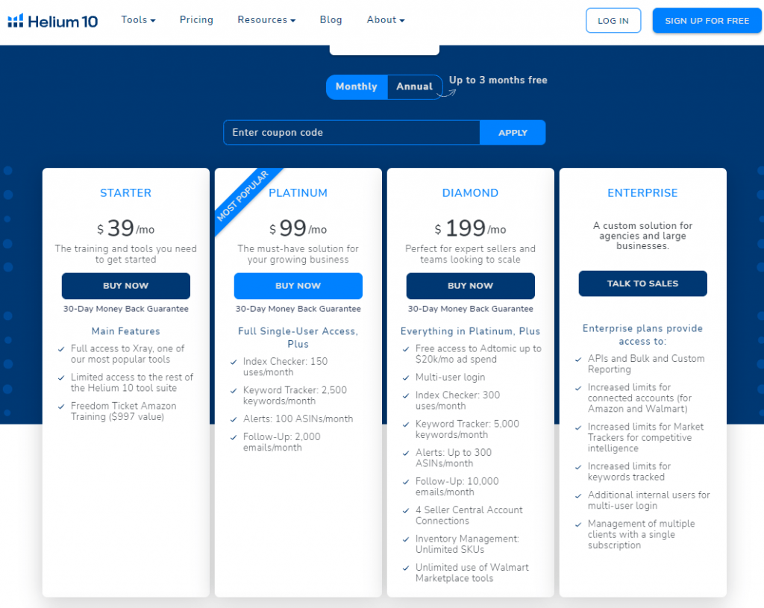Viewport: 764px width, 608px height.
Task: Click checkmark beside 'Full access to Xray'
Action: coord(61,349)
